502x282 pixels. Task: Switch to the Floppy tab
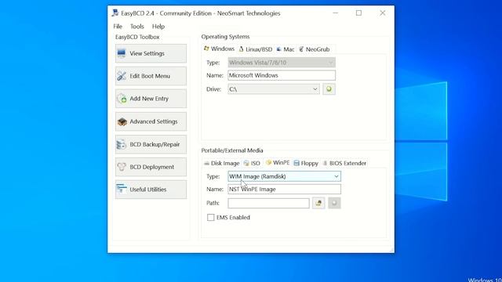pyautogui.click(x=306, y=163)
